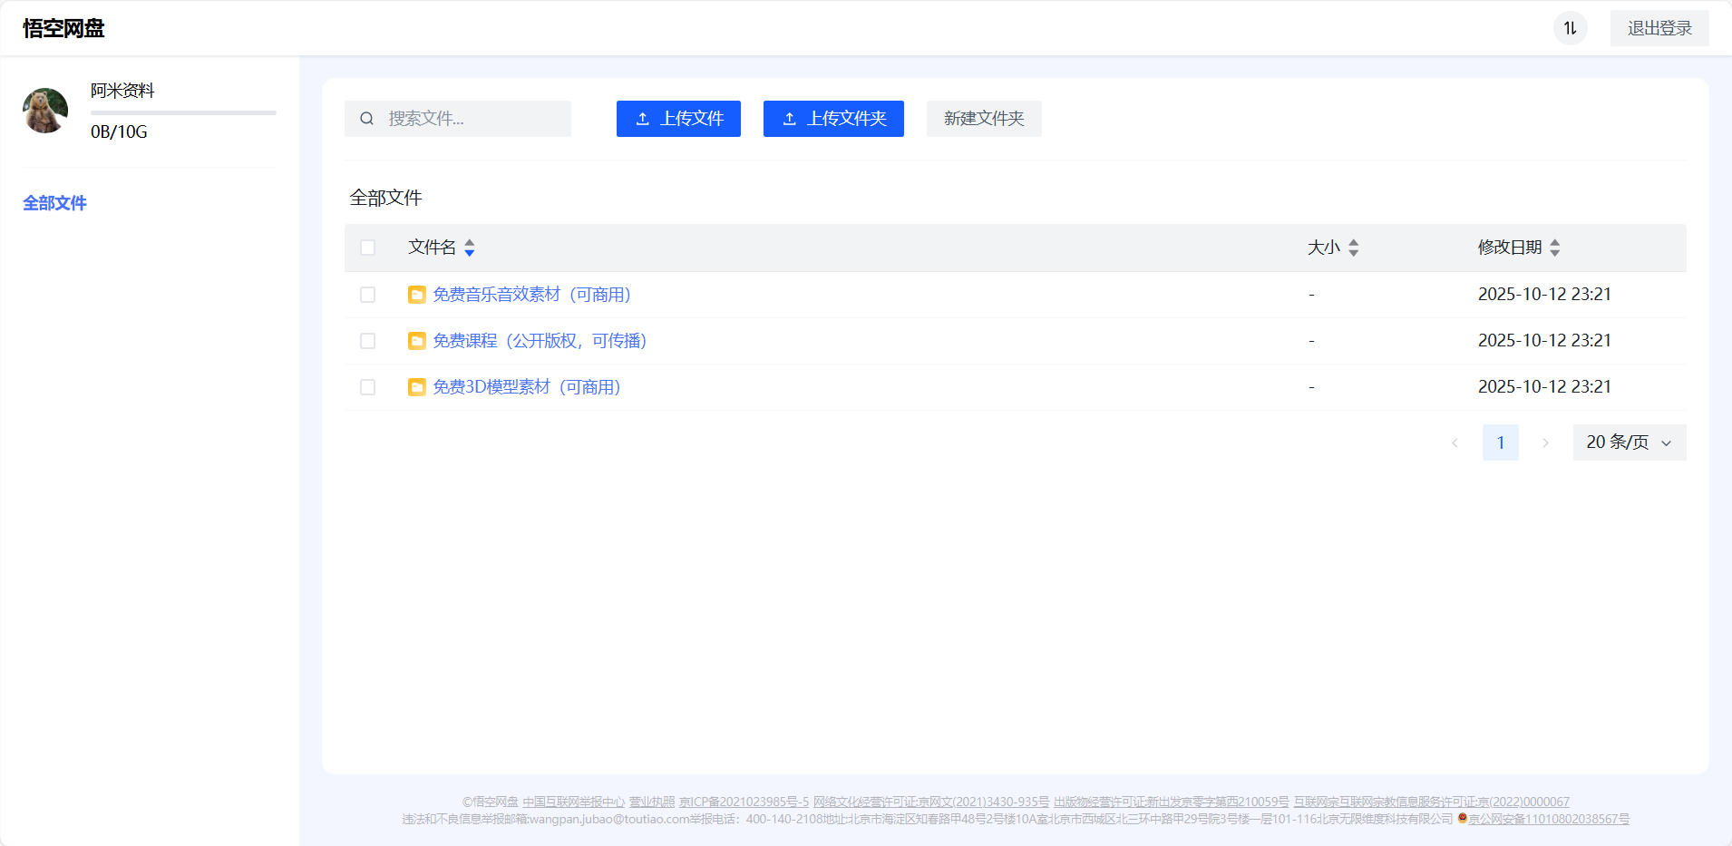This screenshot has width=1732, height=846.
Task: Click the sort order icon near top right
Action: coord(1569,28)
